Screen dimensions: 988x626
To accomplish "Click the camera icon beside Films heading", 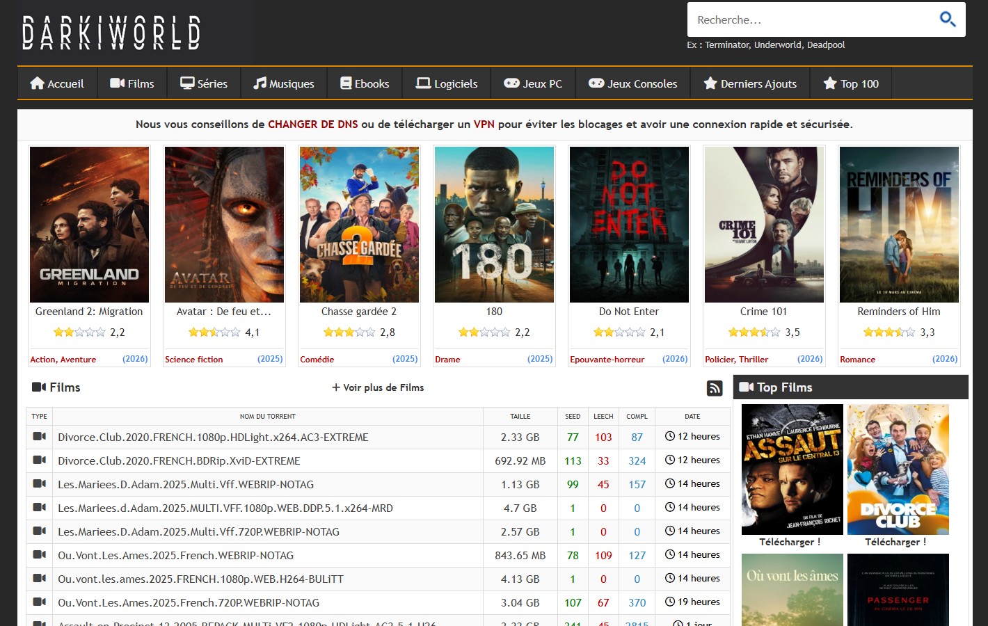I will tap(39, 387).
